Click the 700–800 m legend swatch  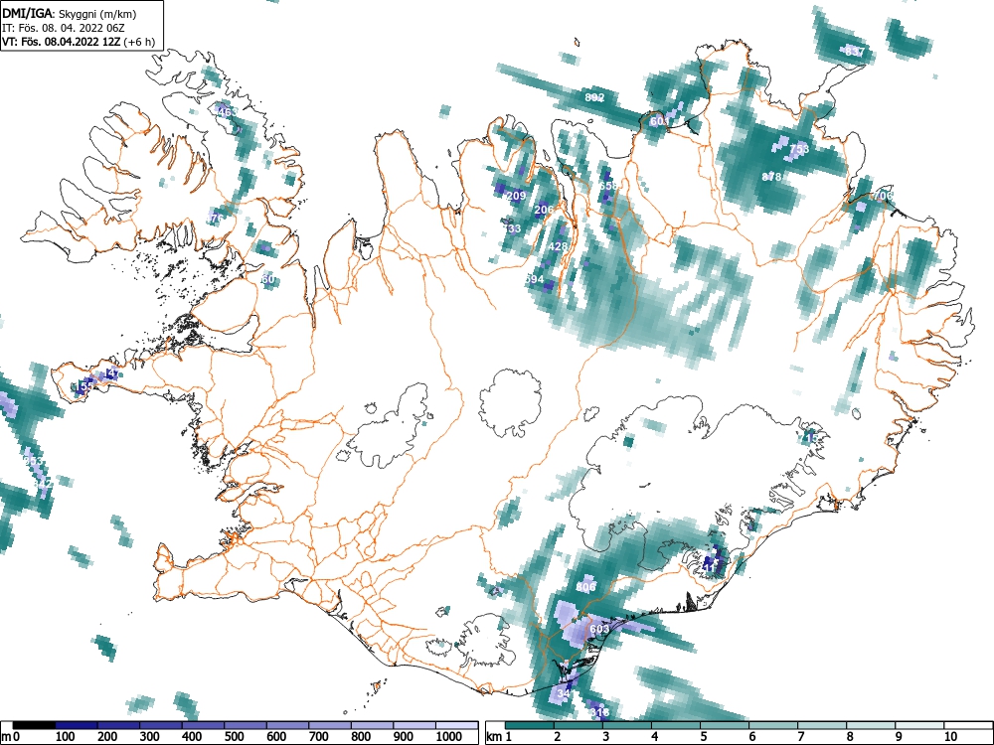(330, 725)
